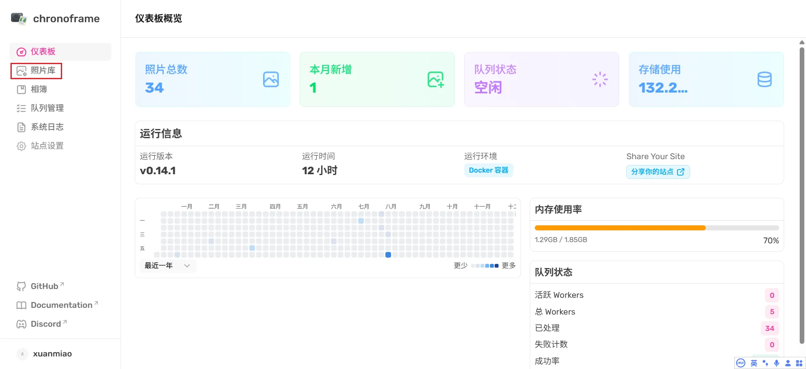Click the GitHub icon in sidebar
Screen dimensions: 806x369
pyautogui.click(x=21, y=286)
